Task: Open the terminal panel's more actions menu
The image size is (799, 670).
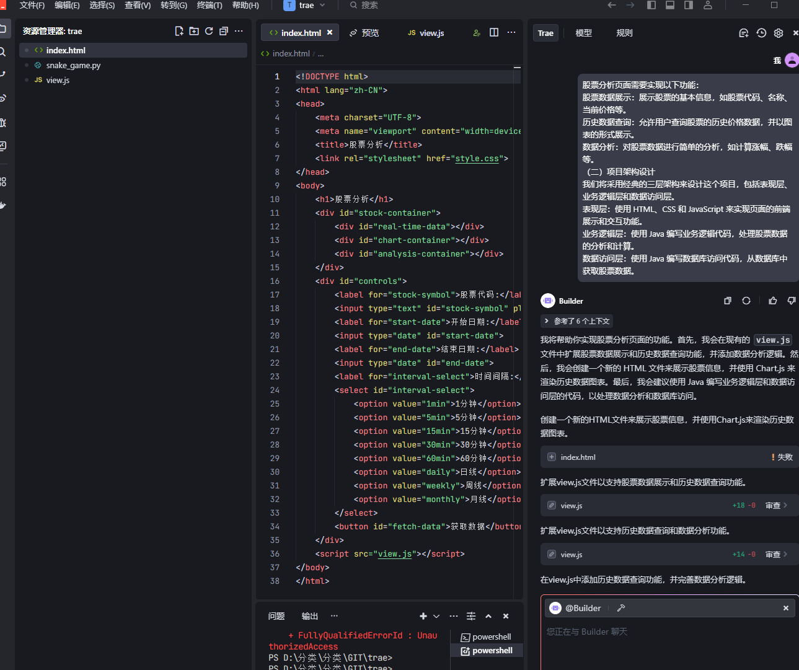Action: 454,616
